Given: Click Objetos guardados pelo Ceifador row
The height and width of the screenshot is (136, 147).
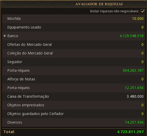Looking at the screenshot, I should click(x=73, y=114).
